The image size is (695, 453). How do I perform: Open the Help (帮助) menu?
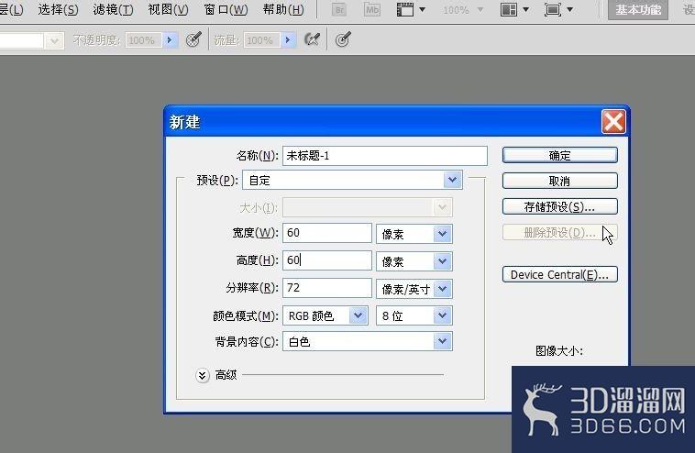pyautogui.click(x=283, y=9)
